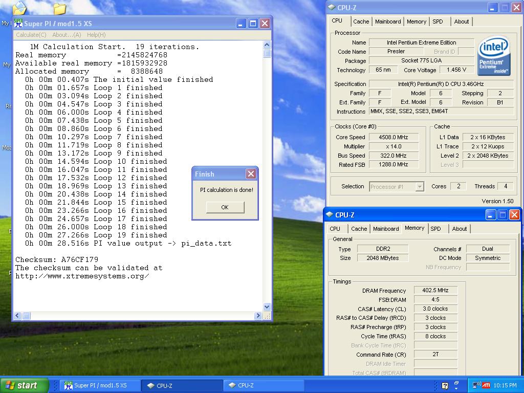Screen dimensions: 524x393
Task: Click the Super PI horizontal scrollbar right arrow
Action: point(258,315)
